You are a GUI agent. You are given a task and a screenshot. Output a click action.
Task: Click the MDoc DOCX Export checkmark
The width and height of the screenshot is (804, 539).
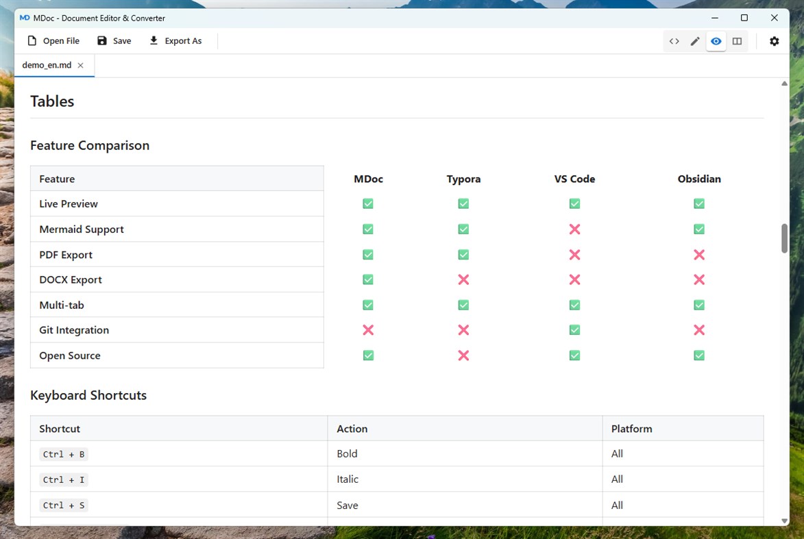coord(368,279)
